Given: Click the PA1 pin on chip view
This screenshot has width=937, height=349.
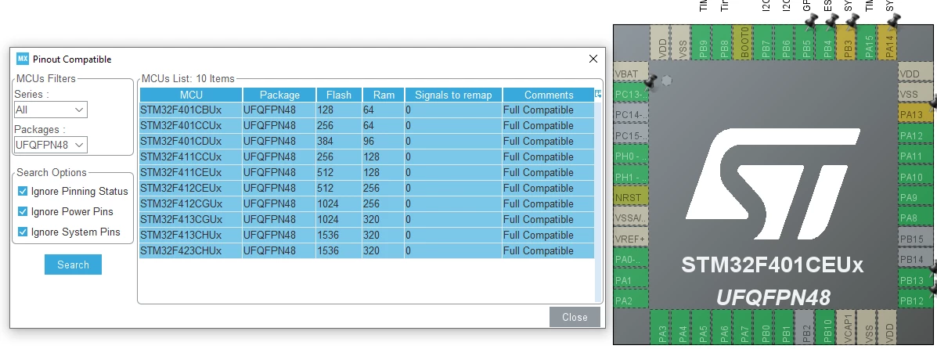Looking at the screenshot, I should point(630,280).
